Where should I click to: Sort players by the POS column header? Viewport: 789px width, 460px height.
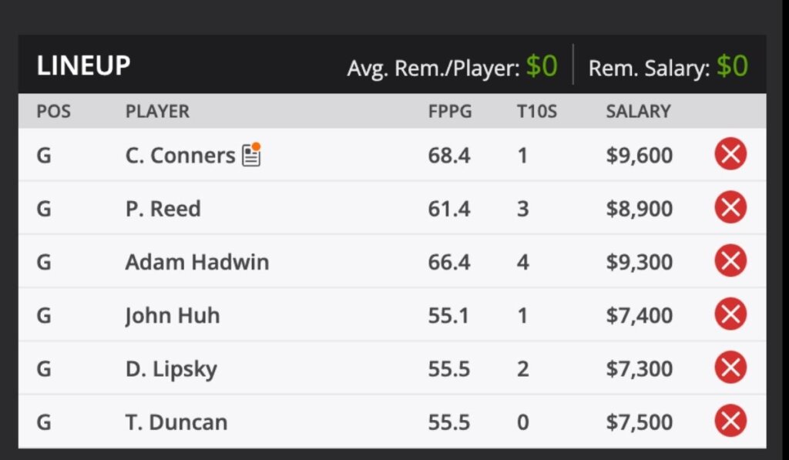click(x=54, y=111)
